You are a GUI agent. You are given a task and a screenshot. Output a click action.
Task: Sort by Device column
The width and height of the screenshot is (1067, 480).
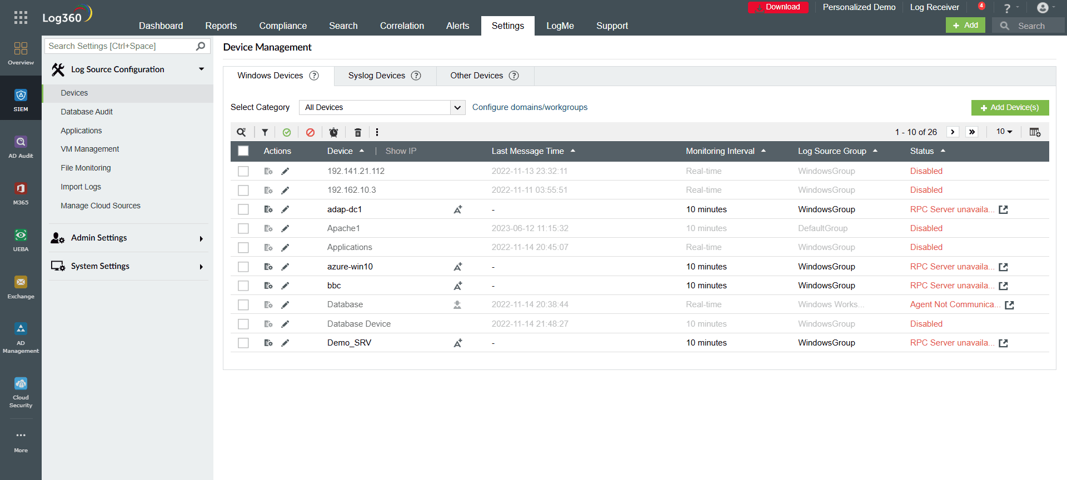[346, 151]
